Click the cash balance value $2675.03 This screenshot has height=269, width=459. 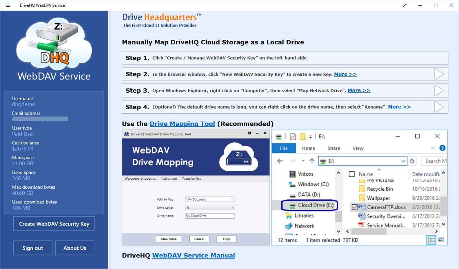23,149
